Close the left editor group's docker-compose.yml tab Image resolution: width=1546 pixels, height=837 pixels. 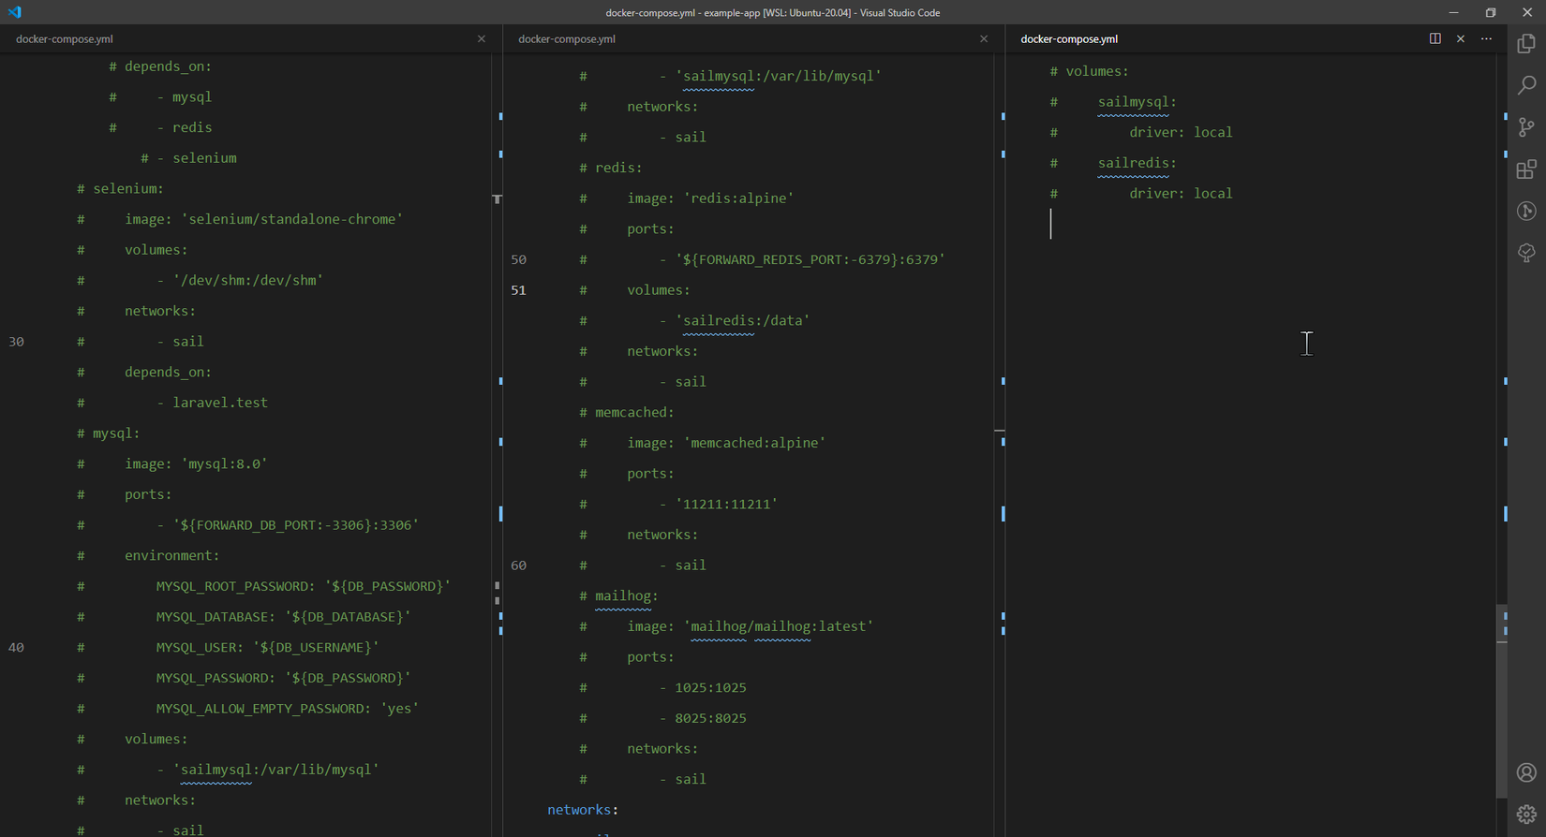click(482, 39)
